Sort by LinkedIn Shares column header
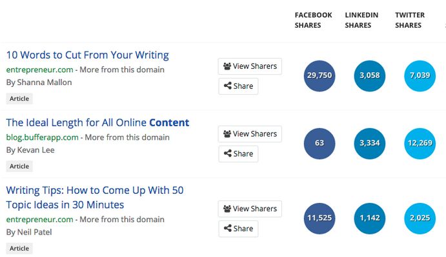446x257 pixels. (361, 20)
